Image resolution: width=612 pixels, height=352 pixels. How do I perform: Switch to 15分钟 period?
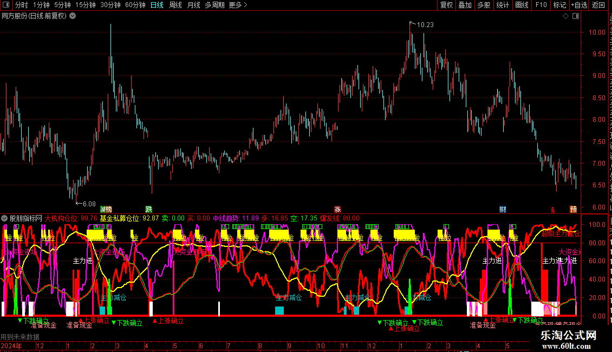point(86,5)
